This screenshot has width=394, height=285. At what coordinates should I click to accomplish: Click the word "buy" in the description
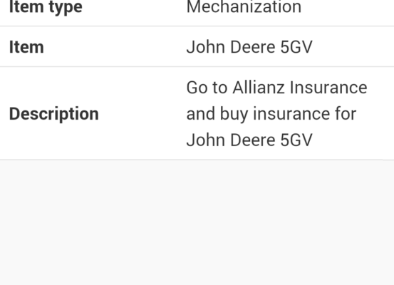[x=234, y=114]
